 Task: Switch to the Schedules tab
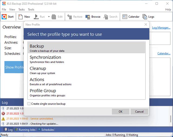tap(46, 130)
